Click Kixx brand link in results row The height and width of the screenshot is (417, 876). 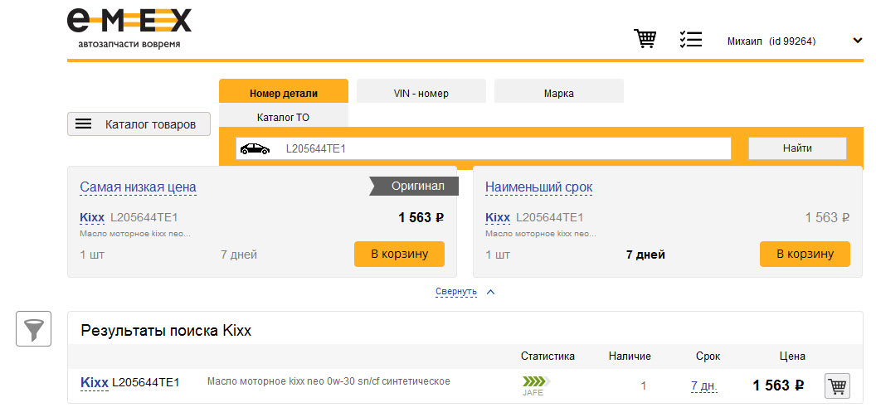pos(95,383)
